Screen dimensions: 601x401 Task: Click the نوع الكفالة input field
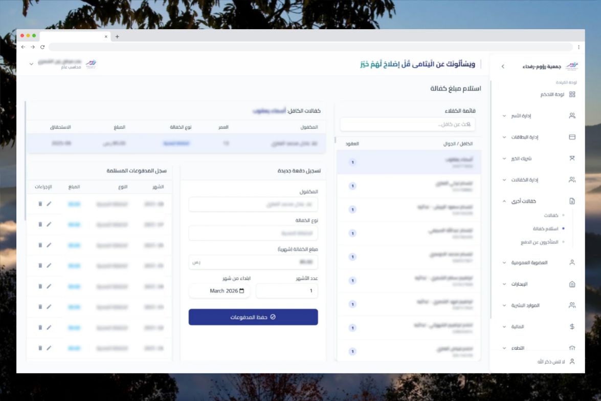pyautogui.click(x=253, y=234)
